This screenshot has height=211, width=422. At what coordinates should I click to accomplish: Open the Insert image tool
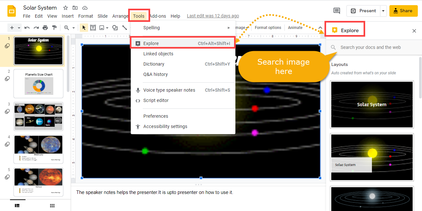[x=101, y=28]
